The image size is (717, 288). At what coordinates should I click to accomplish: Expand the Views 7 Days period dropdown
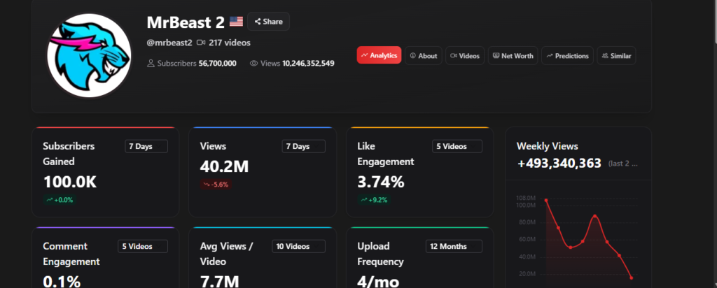(x=304, y=146)
